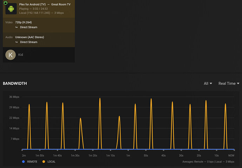Click the 720p (H.264) video value

point(23,22)
